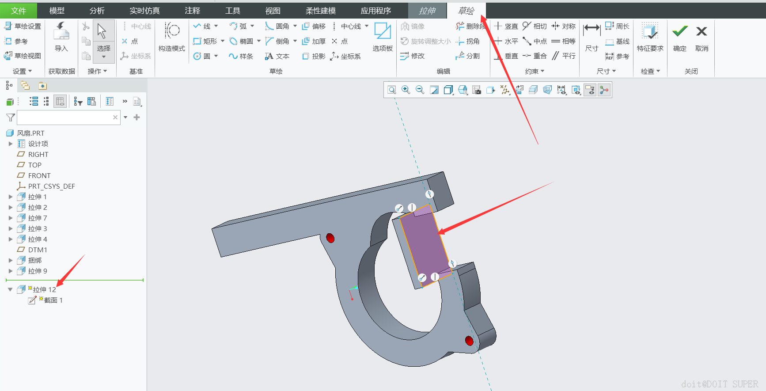Select the 样条 spline tool

241,56
